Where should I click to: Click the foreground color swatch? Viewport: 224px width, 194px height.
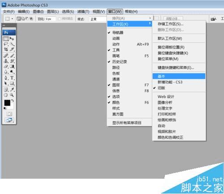click(x=7, y=103)
